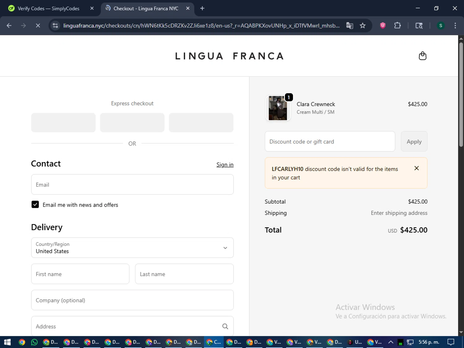Click the Clara Crewneck product name
Screen dimensions: 464x348
point(316,104)
